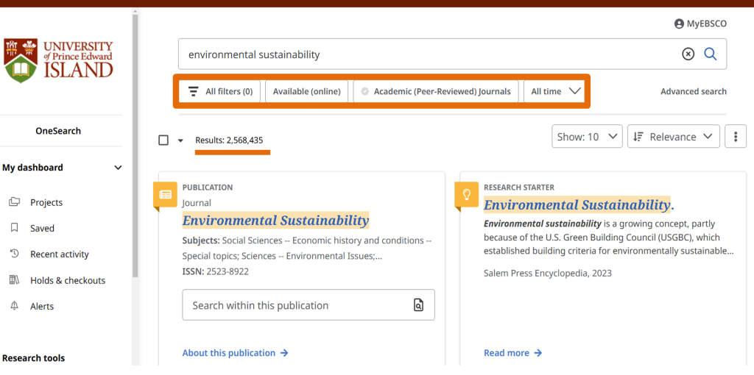Image resolution: width=754 pixels, height=375 pixels.
Task: Open Environmental Sustainability journal title
Action: pyautogui.click(x=275, y=221)
